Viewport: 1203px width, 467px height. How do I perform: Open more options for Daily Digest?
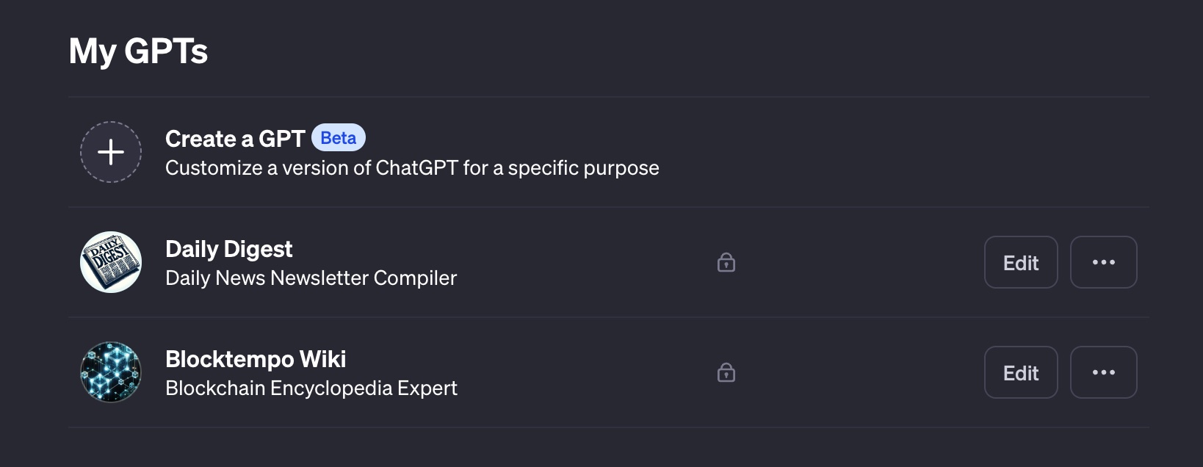tap(1103, 262)
